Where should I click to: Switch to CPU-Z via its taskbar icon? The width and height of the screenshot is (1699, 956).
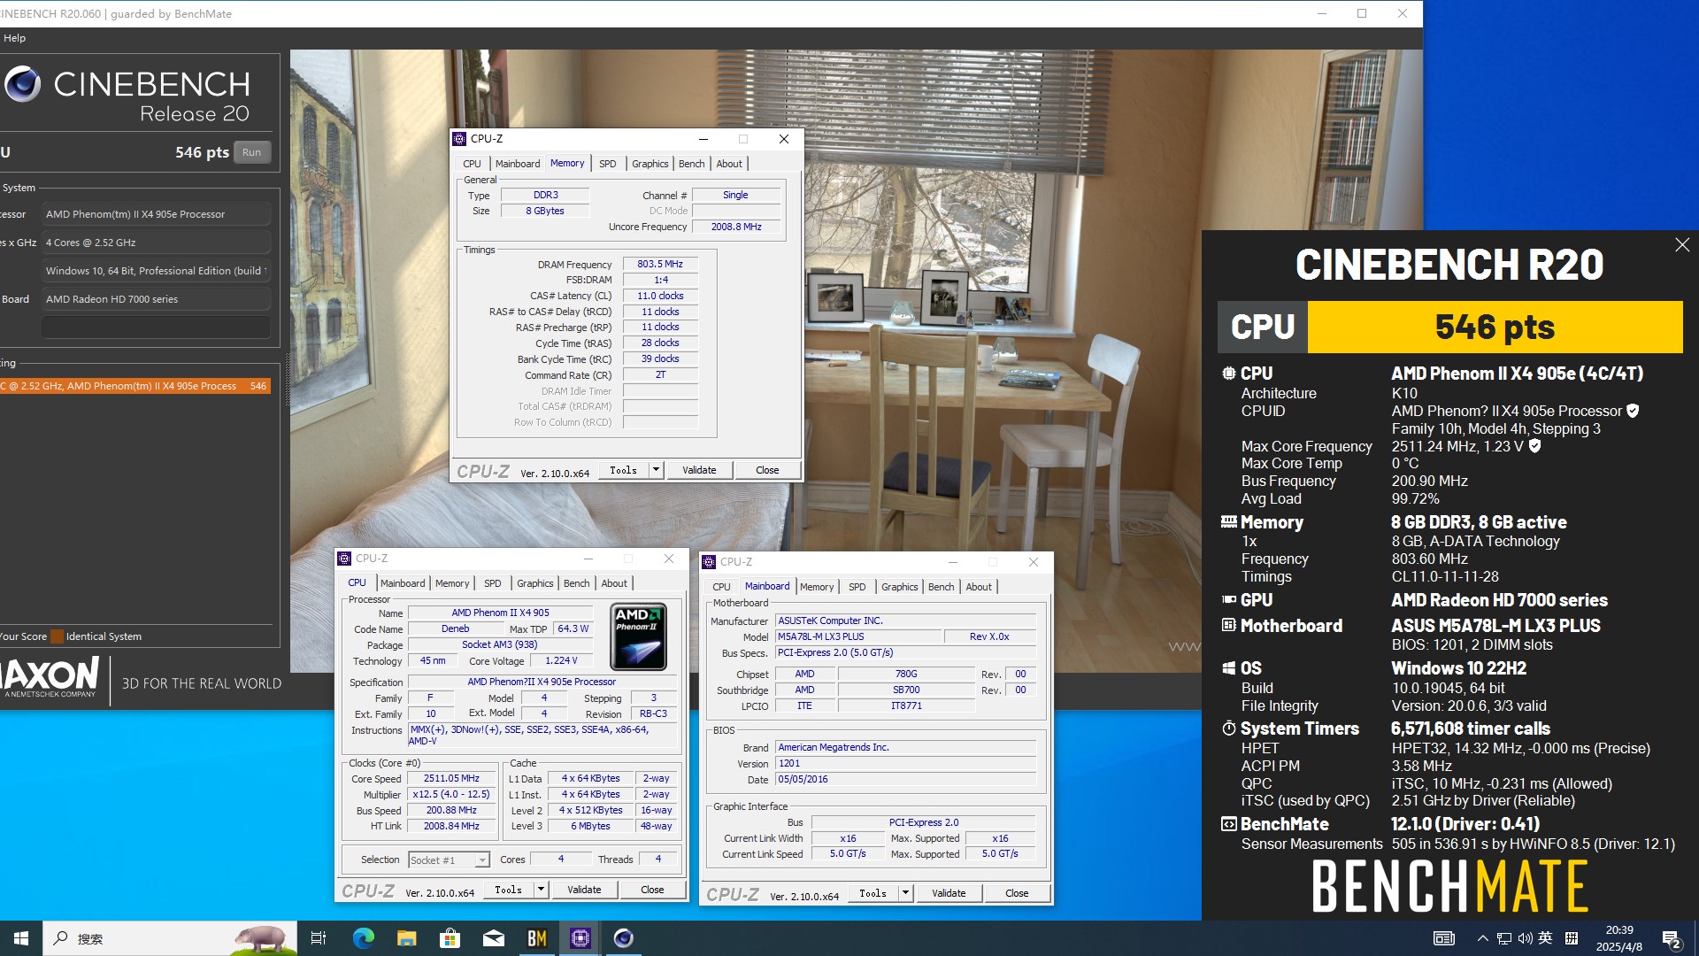coord(580,938)
